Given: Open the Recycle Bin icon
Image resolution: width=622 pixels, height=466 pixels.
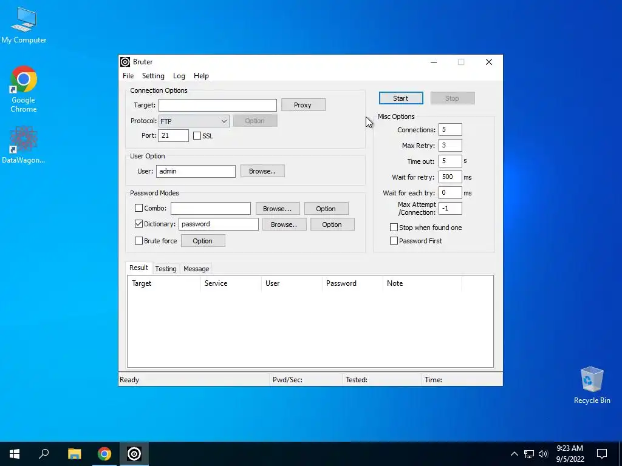Looking at the screenshot, I should (592, 385).
